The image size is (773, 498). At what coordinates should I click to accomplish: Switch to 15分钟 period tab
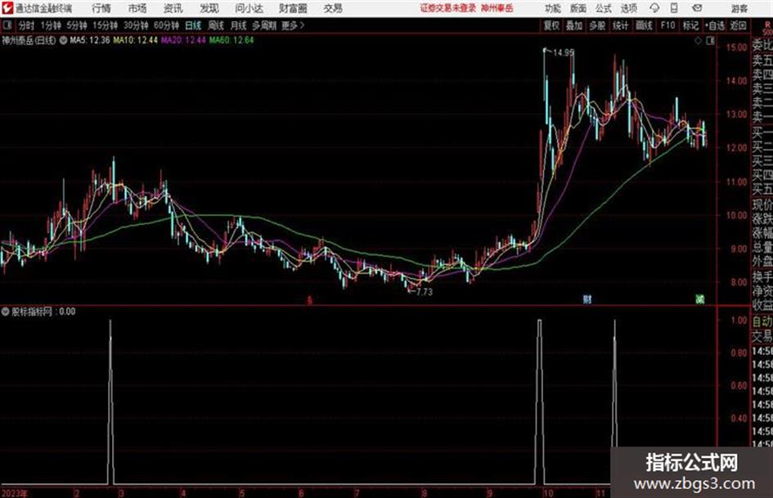[x=106, y=25]
